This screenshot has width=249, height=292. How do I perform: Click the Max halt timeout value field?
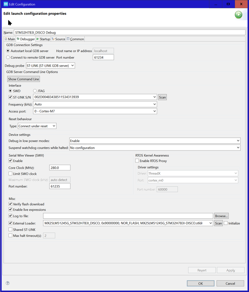[x=49, y=236]
